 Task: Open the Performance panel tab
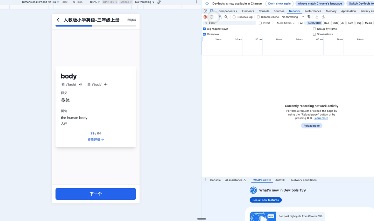(313, 11)
